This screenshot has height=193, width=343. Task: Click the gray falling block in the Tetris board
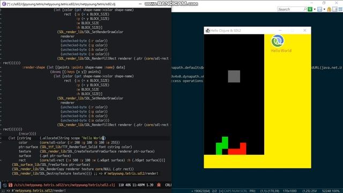[234, 76]
